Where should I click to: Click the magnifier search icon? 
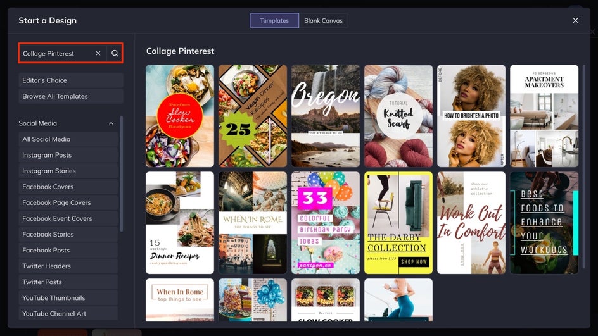115,53
